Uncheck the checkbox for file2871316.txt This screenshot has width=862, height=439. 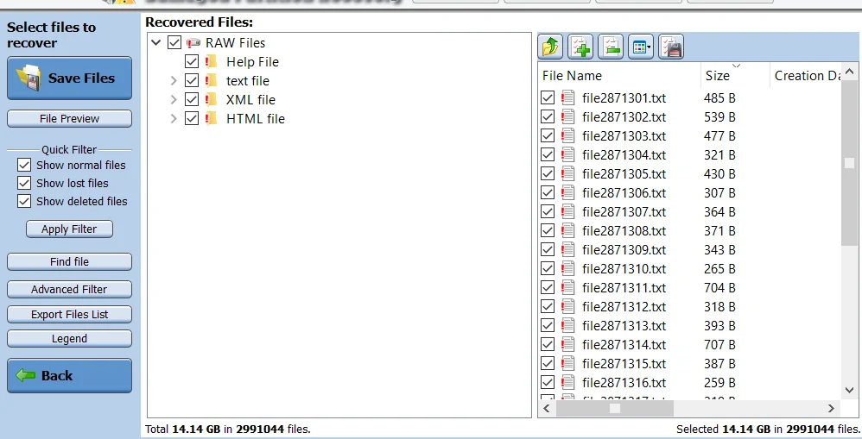(548, 382)
